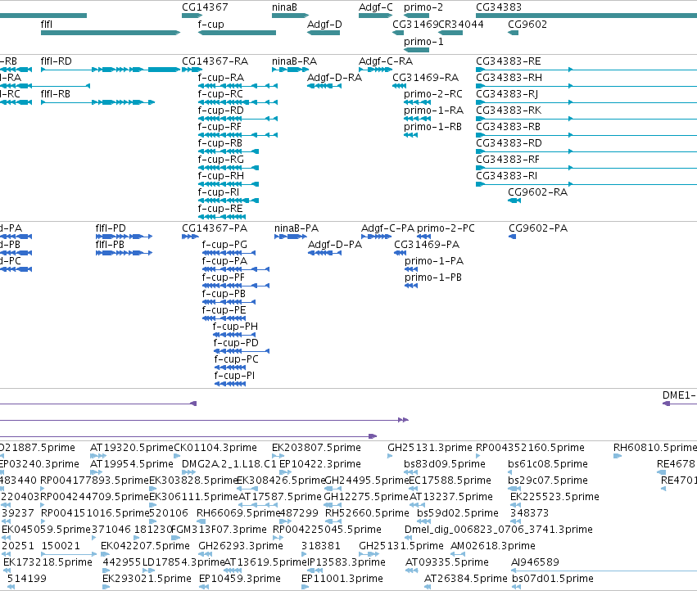Click transcript ninaB-RA
697x591 pixels.
click(x=294, y=61)
